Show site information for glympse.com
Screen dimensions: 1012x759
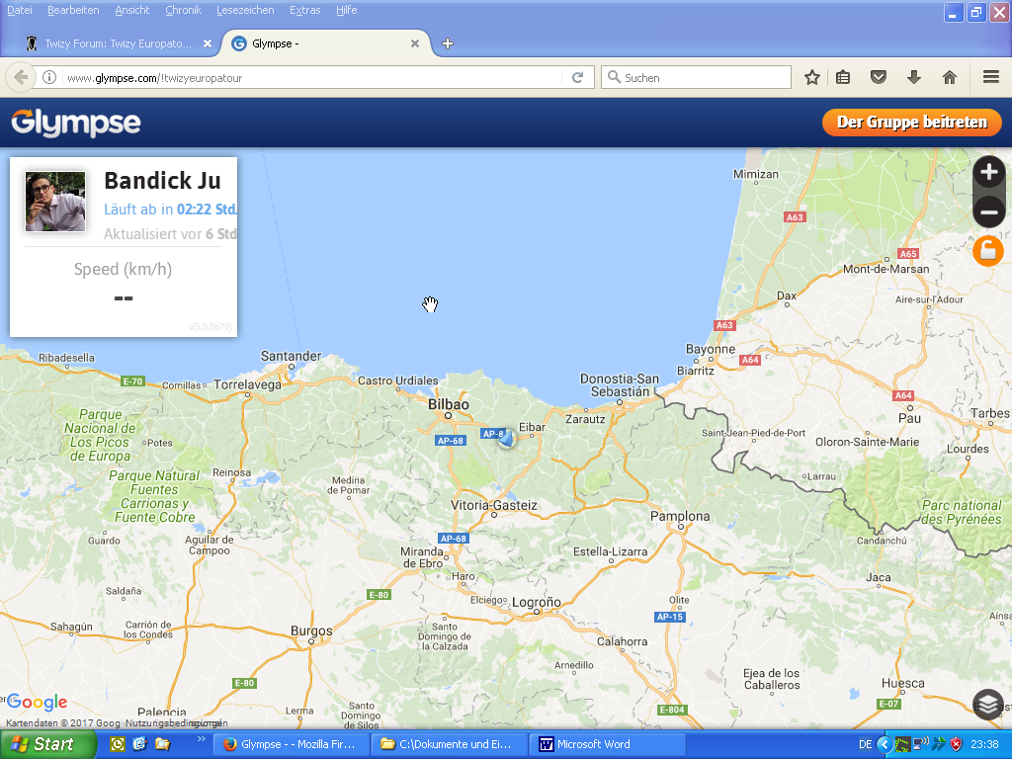click(x=49, y=77)
